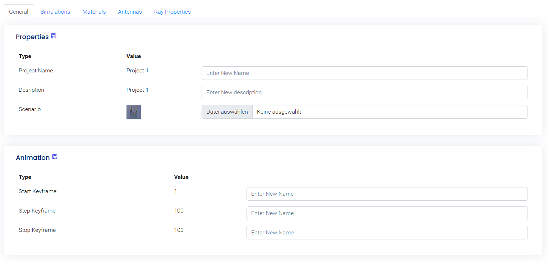Image resolution: width=548 pixels, height=262 pixels.
Task: Click into the Step Keyframe input field
Action: (387, 213)
